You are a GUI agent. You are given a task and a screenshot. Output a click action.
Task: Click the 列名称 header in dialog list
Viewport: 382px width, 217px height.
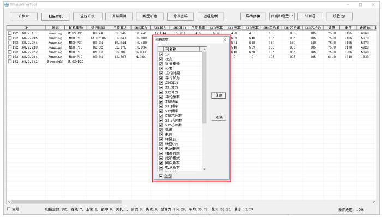181,49
